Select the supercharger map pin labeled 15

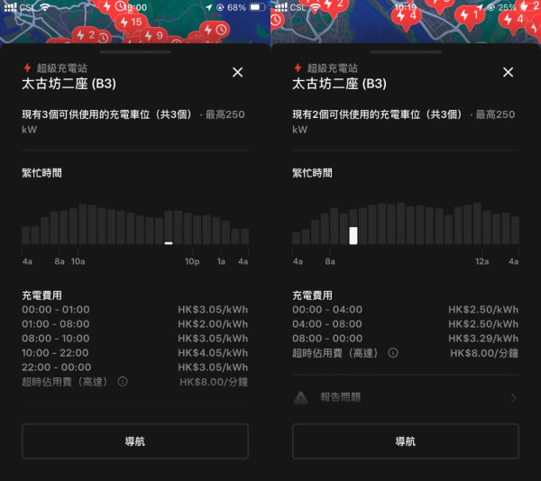(131, 23)
